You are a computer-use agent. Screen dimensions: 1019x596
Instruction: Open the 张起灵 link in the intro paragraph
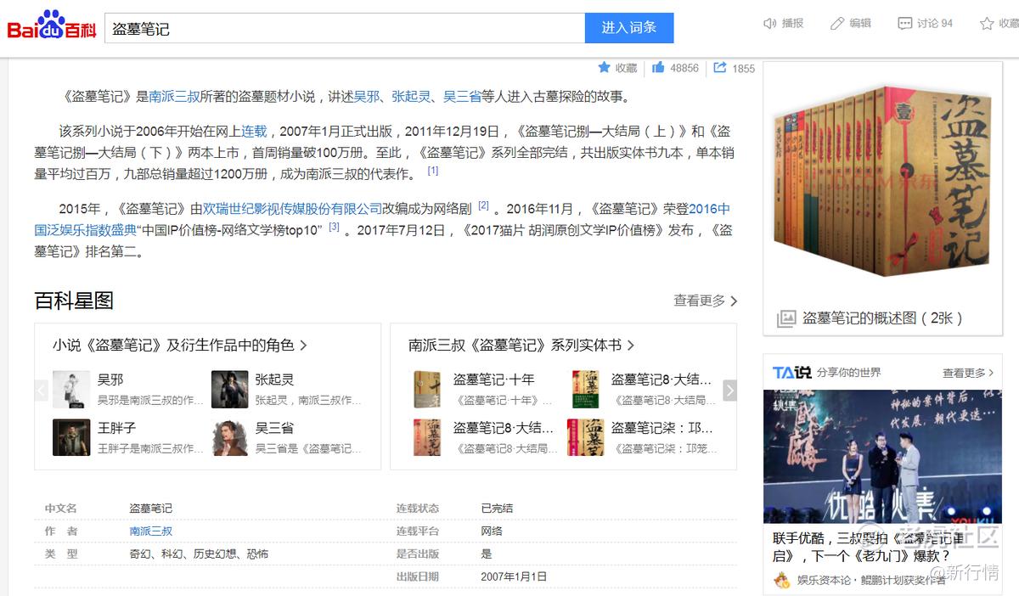pyautogui.click(x=411, y=97)
